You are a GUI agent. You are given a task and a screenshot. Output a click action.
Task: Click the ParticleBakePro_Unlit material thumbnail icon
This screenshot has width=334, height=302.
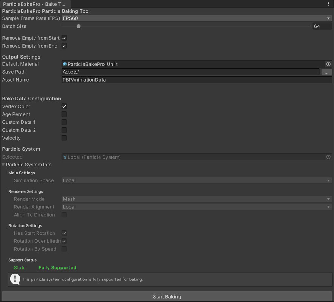(x=65, y=64)
